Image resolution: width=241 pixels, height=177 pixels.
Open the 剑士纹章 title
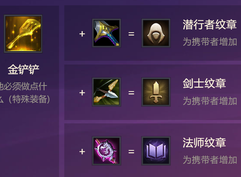204,83
